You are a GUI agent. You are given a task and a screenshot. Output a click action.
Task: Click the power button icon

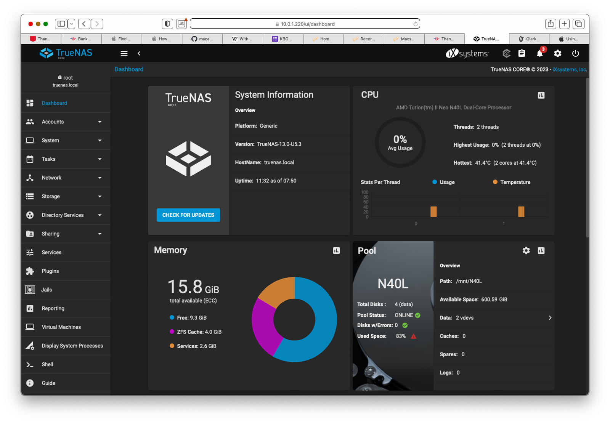pyautogui.click(x=576, y=53)
